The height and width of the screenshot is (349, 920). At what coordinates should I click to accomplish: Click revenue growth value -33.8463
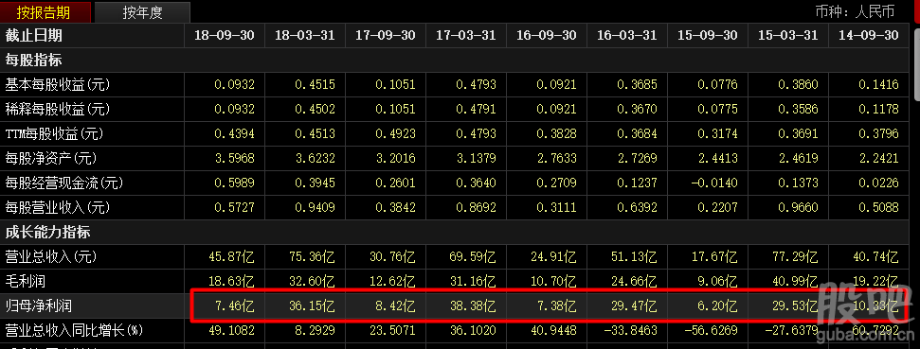coord(630,331)
